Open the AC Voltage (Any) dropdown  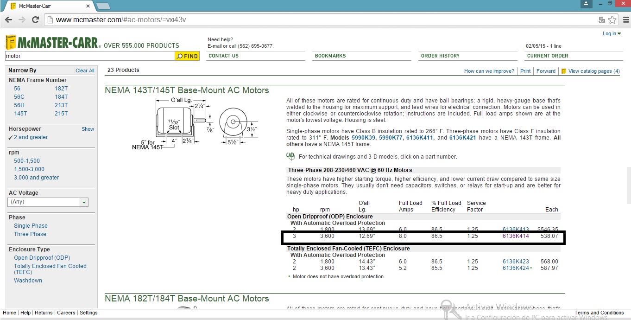(48, 202)
